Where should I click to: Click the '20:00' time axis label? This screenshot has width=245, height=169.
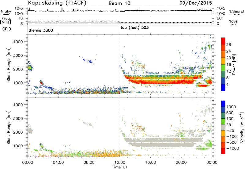coord(181,163)
